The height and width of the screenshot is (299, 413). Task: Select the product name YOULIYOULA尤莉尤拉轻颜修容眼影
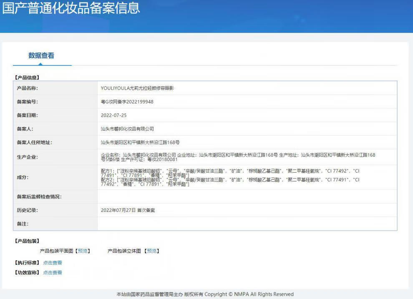pos(137,88)
